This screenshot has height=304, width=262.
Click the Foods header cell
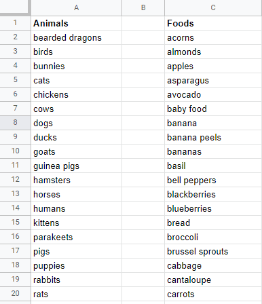pyautogui.click(x=213, y=23)
